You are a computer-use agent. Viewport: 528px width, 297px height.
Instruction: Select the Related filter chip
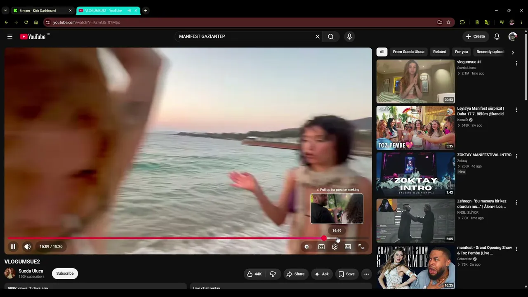pyautogui.click(x=440, y=52)
